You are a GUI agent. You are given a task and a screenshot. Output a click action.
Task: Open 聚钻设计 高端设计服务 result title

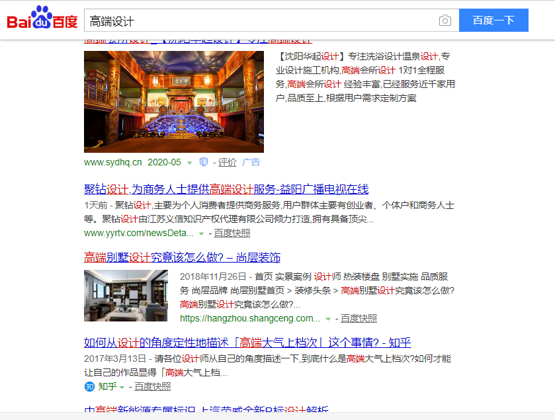tap(226, 189)
